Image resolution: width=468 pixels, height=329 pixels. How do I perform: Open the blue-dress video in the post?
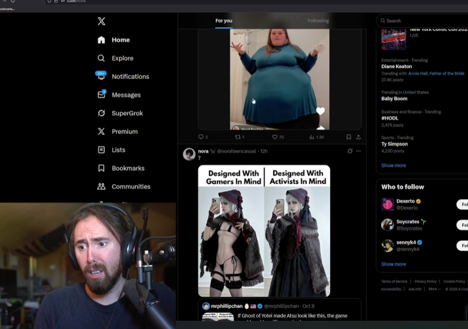pyautogui.click(x=279, y=80)
